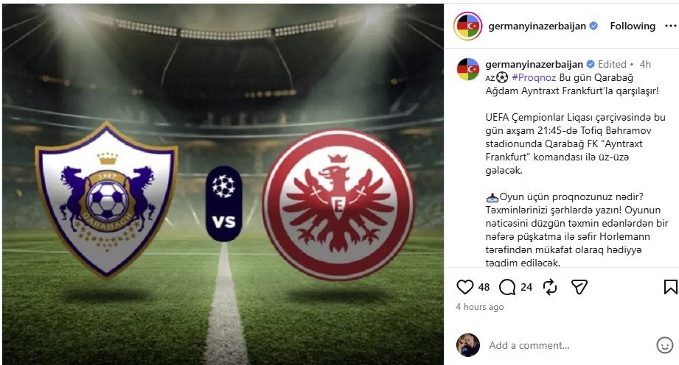Open comments via speech bubble icon
679x365 pixels.
[507, 287]
